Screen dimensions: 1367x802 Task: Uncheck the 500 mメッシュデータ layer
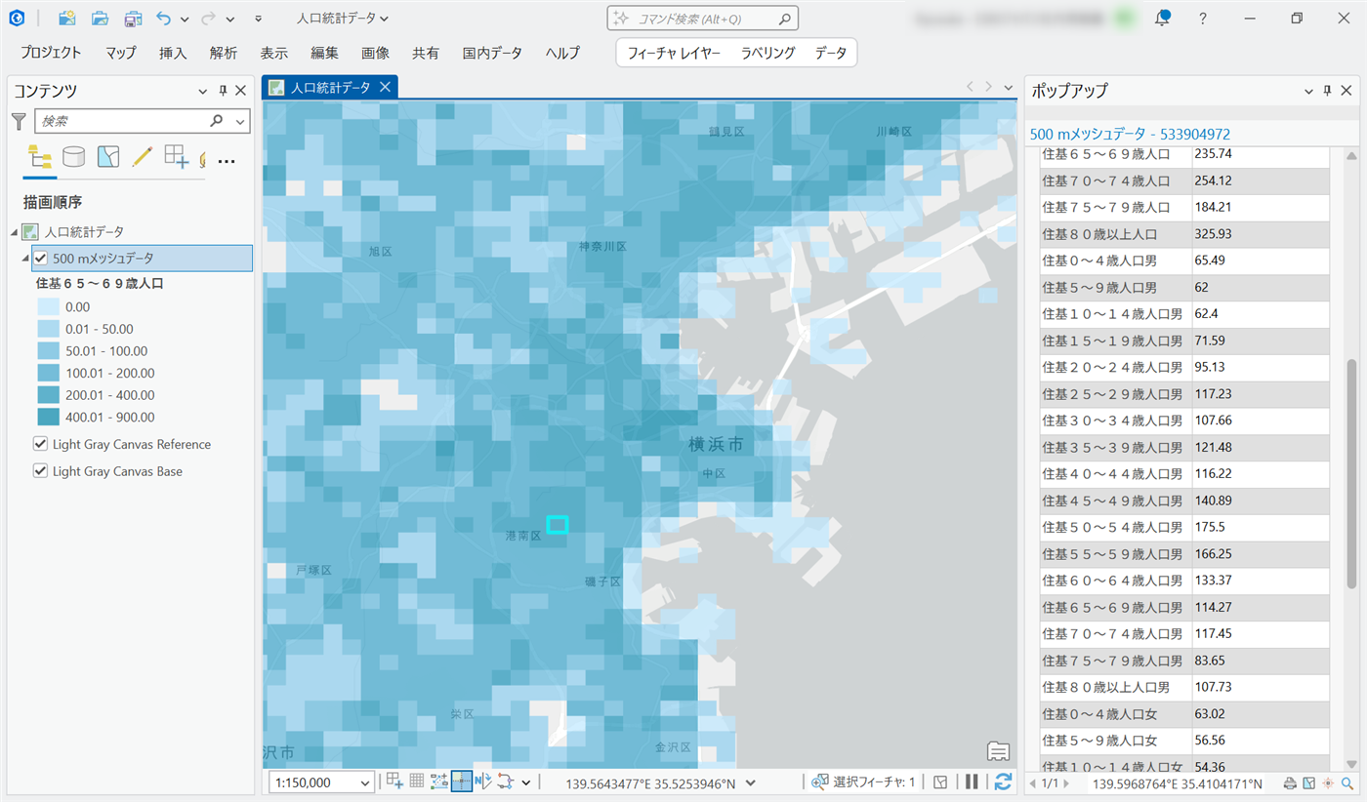pos(41,259)
